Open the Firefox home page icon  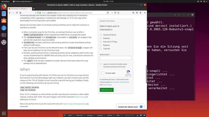20,13
